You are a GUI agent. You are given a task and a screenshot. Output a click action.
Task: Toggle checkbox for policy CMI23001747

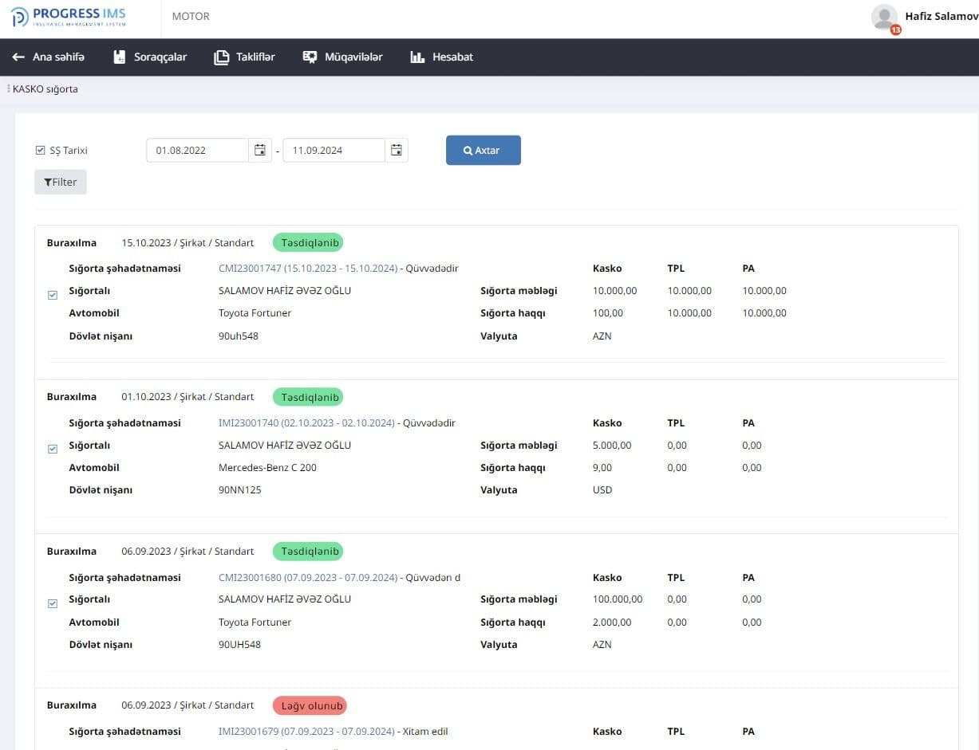click(53, 295)
